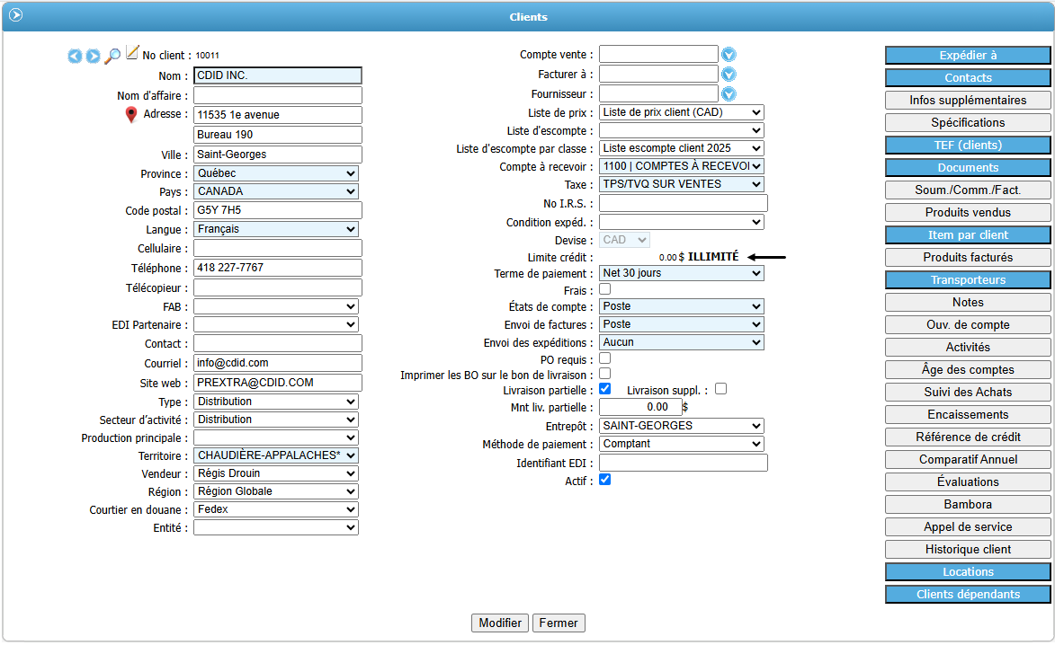Open the Terme de paiement dropdown
This screenshot has width=1055, height=645.
pos(681,273)
